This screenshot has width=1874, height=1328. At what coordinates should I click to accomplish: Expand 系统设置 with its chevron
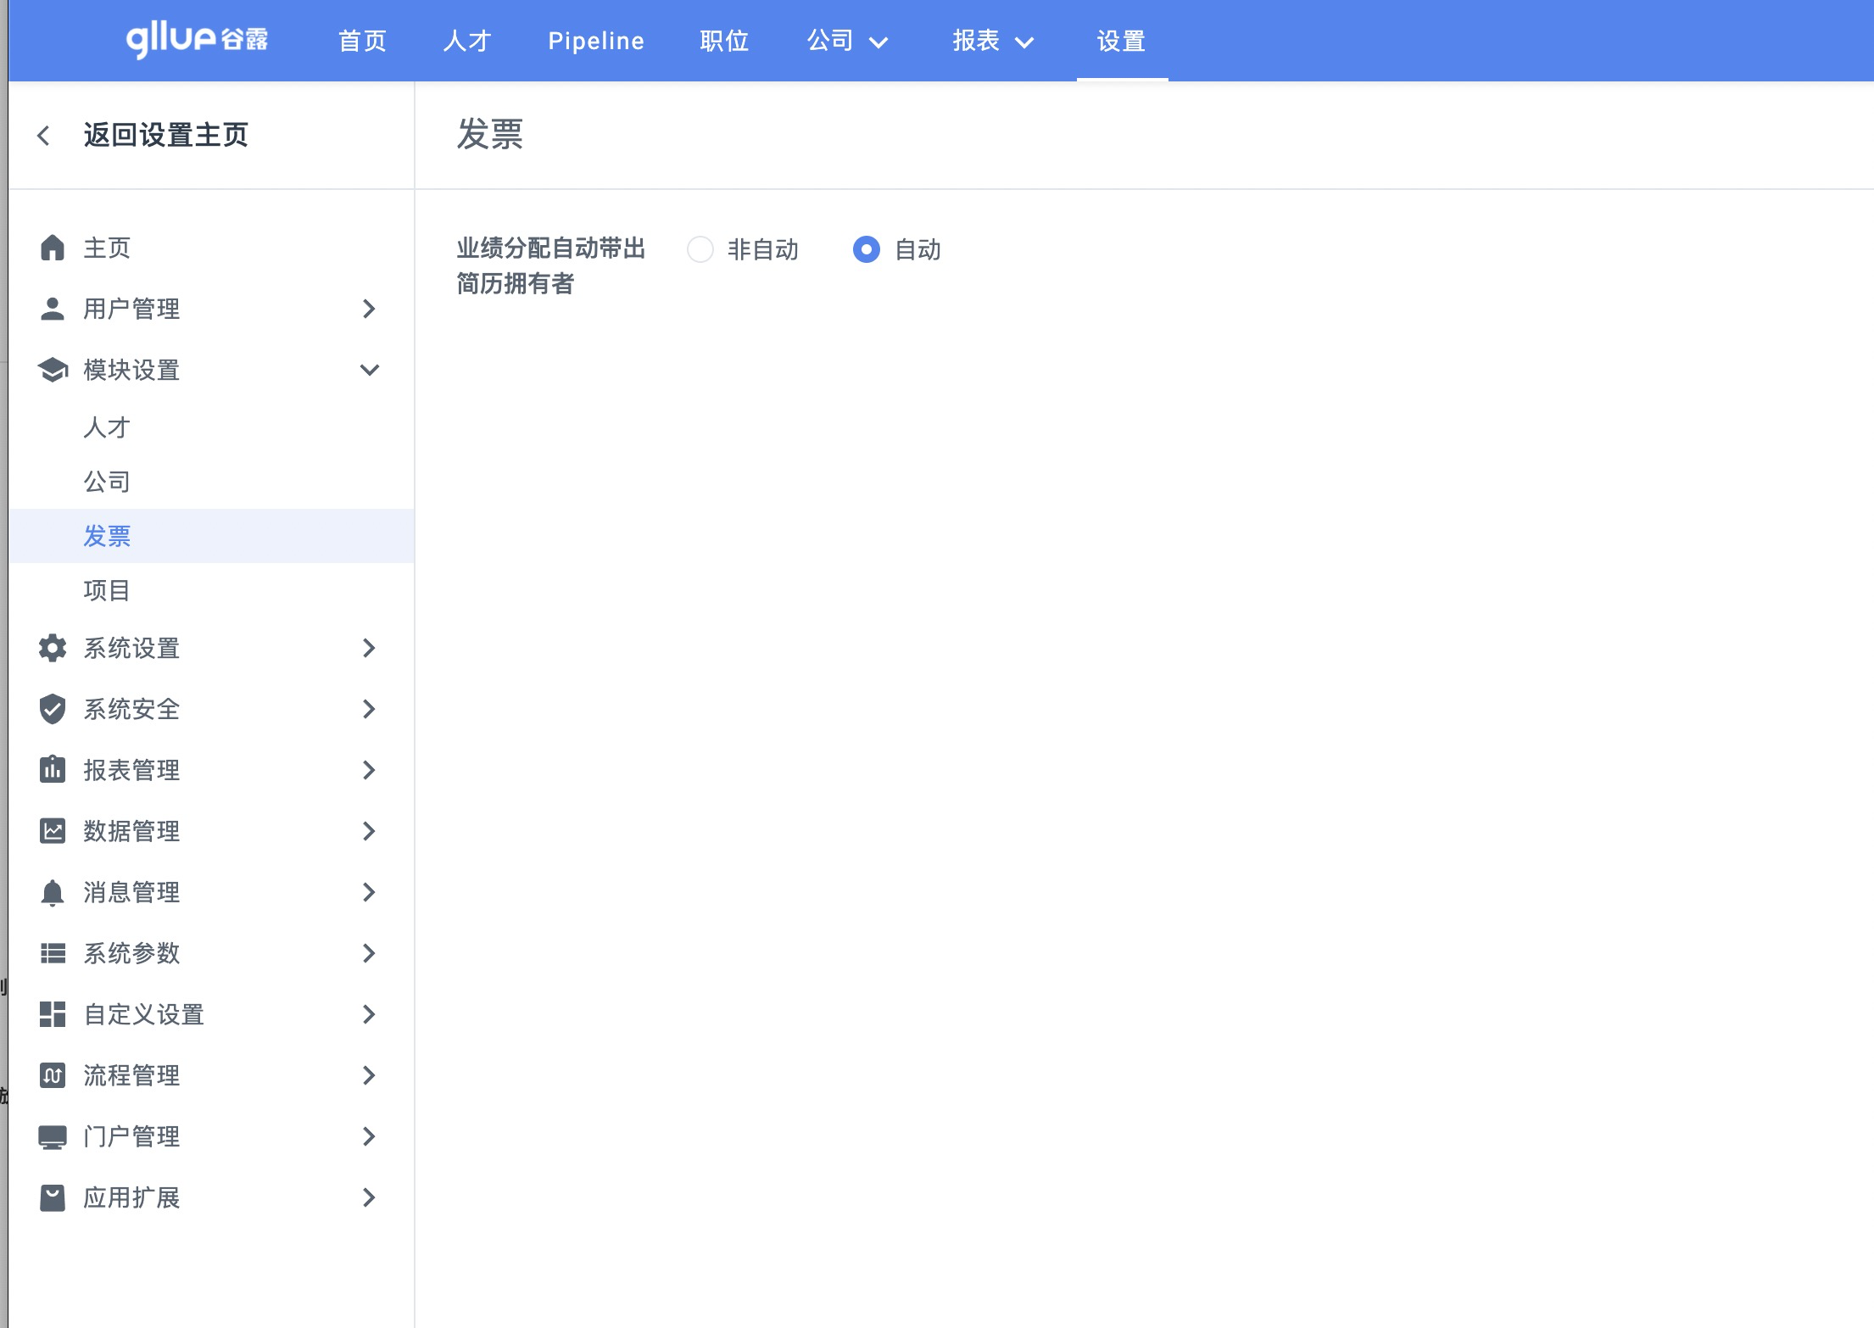point(369,648)
